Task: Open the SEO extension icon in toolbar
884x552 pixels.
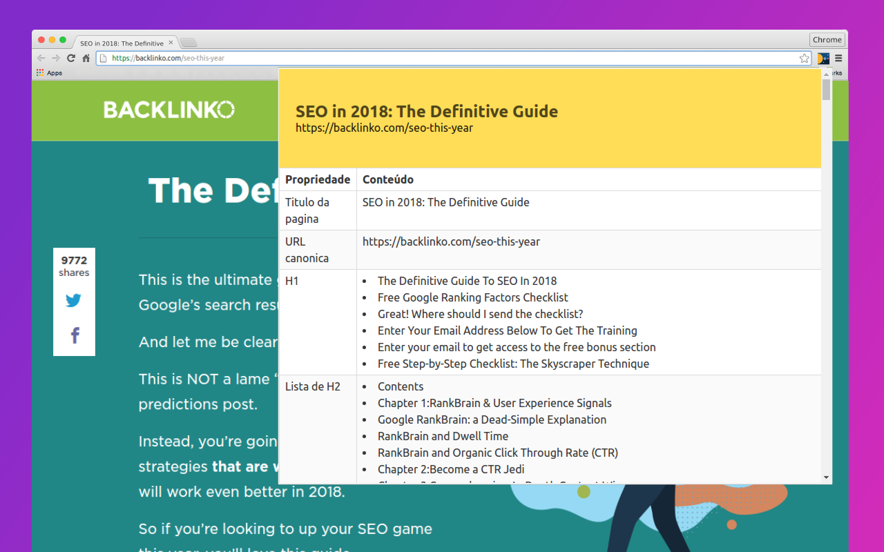Action: pos(823,59)
